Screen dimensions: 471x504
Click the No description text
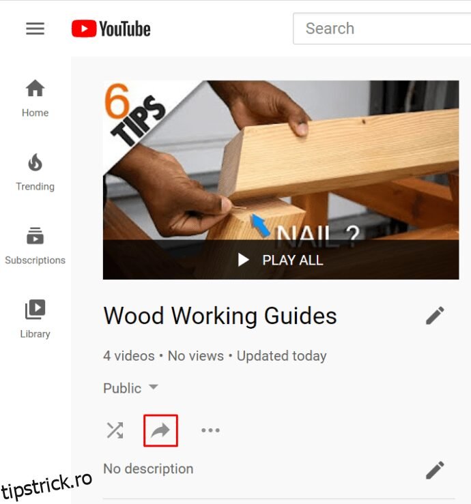[x=148, y=469]
